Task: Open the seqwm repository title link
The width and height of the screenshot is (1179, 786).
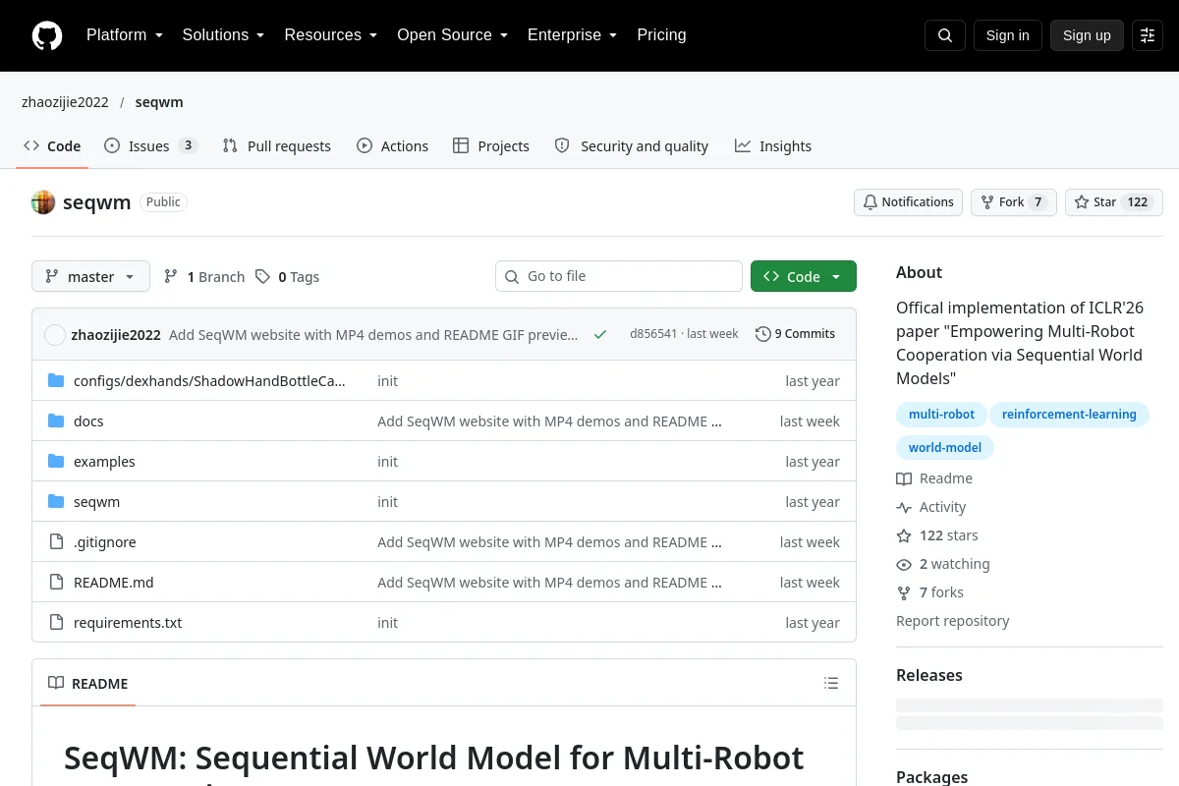Action: (x=96, y=202)
